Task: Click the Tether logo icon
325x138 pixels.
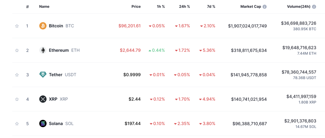Action: [43, 75]
